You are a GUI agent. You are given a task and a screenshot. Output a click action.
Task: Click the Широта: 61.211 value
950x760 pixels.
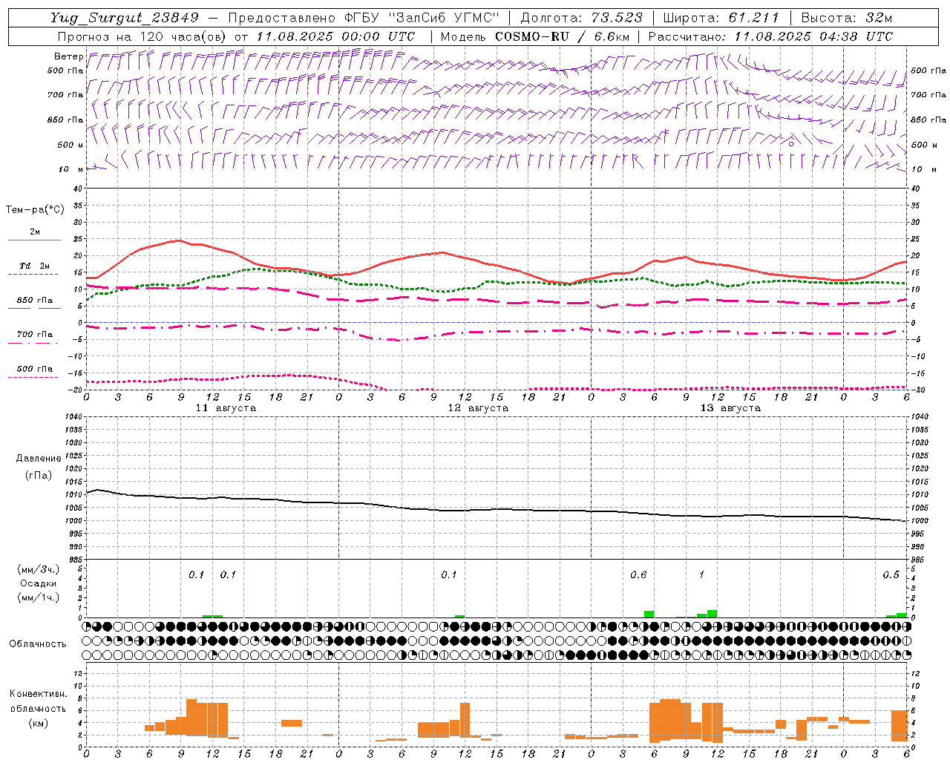(x=721, y=19)
